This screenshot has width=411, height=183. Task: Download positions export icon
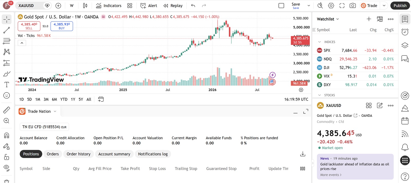click(303, 154)
